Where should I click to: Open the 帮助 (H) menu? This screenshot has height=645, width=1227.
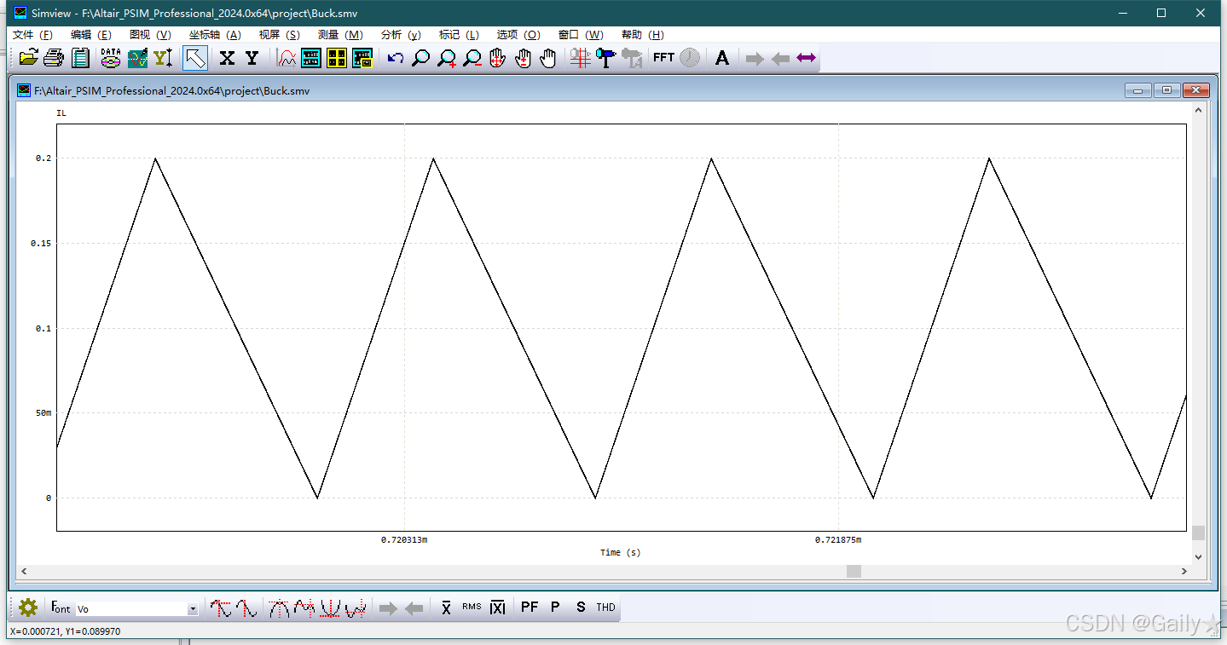(x=642, y=35)
